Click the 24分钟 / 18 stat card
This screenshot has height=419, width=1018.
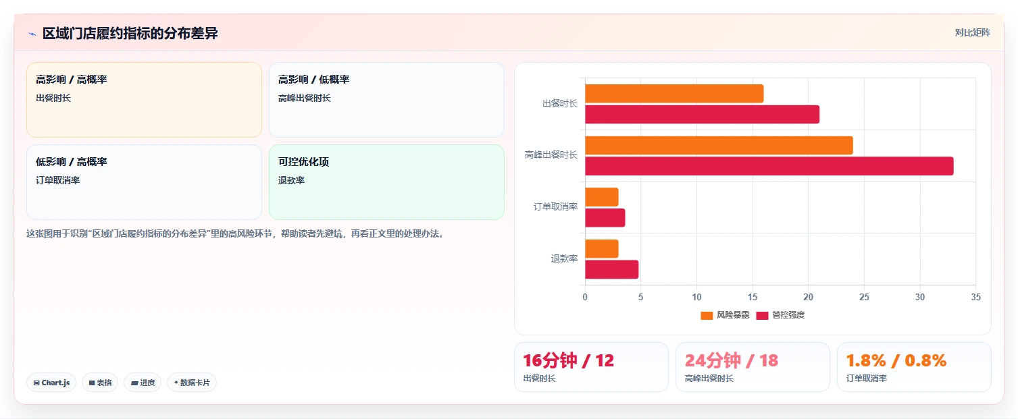pyautogui.click(x=753, y=367)
